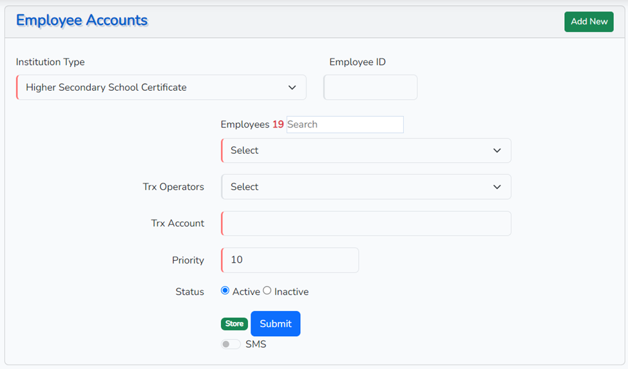Click the Trx Operators chevron arrow

click(x=497, y=187)
